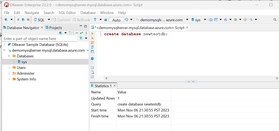The width and height of the screenshot is (279, 131).
Task: Close the Statistics 1 tab
Action: coord(115,86)
